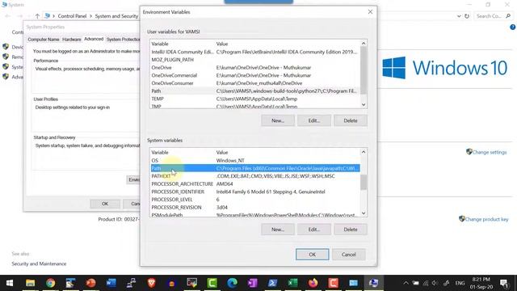Launch Brave browser from the taskbar
This screenshot has width=517, height=291.
[x=151, y=283]
